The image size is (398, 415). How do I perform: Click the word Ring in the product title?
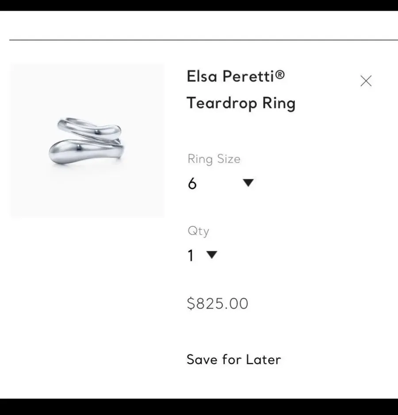279,103
